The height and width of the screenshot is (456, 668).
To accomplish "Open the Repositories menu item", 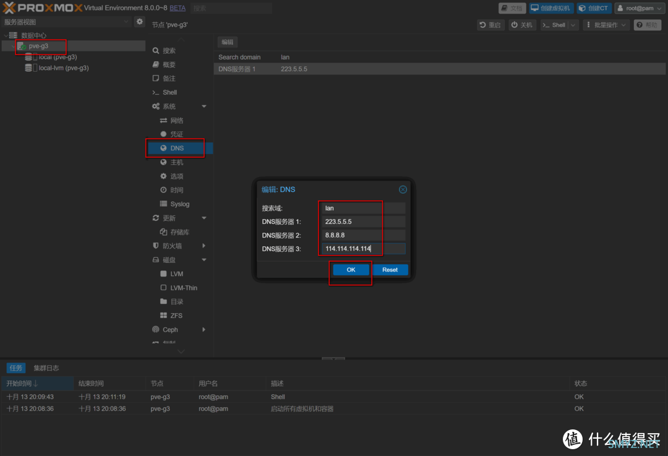I will [179, 232].
